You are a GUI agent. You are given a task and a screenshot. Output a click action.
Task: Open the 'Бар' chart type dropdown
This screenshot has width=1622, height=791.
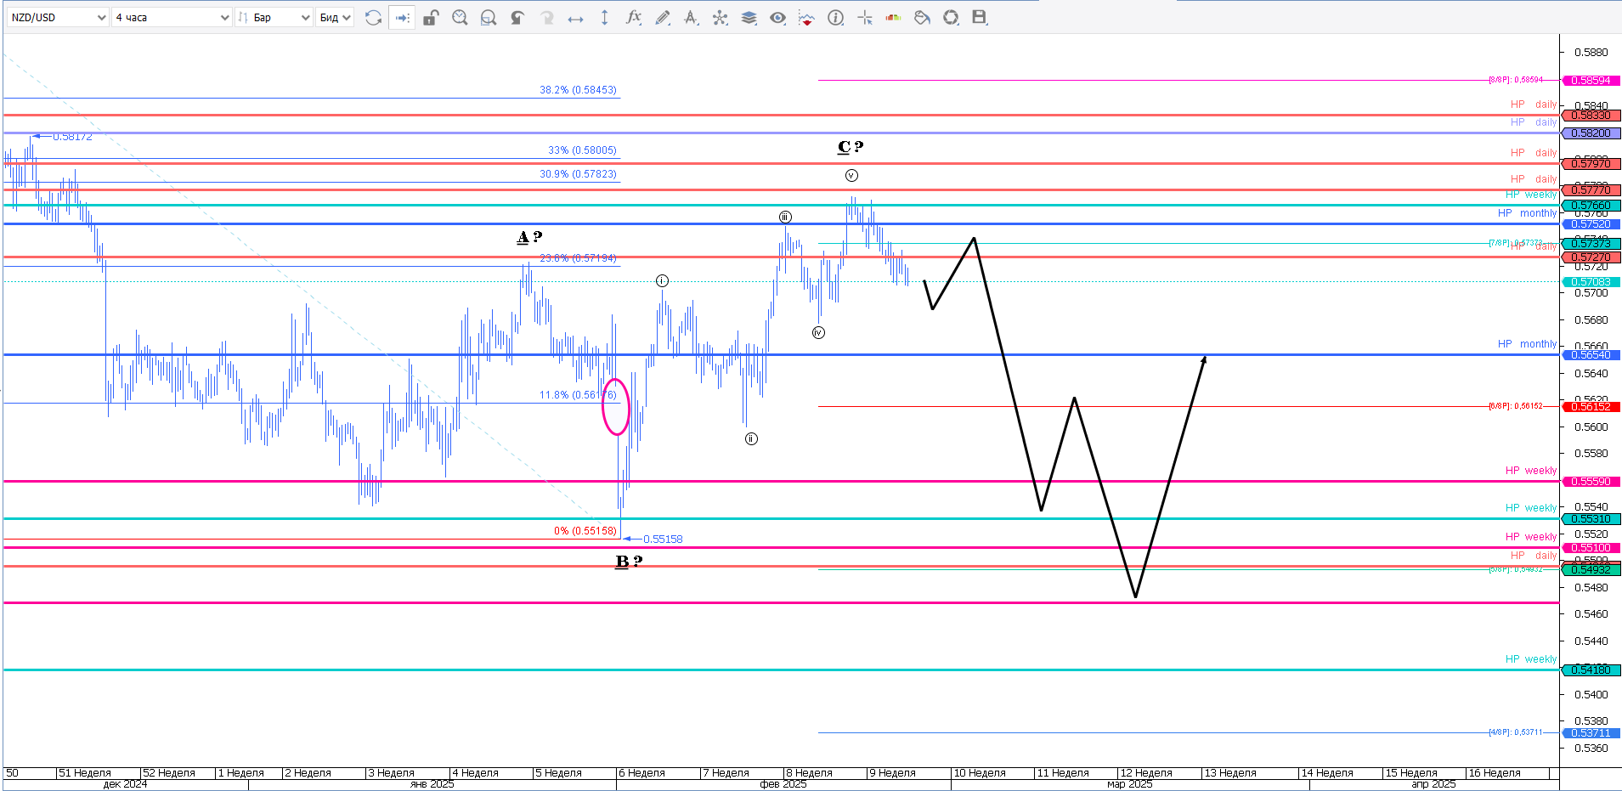(x=274, y=17)
